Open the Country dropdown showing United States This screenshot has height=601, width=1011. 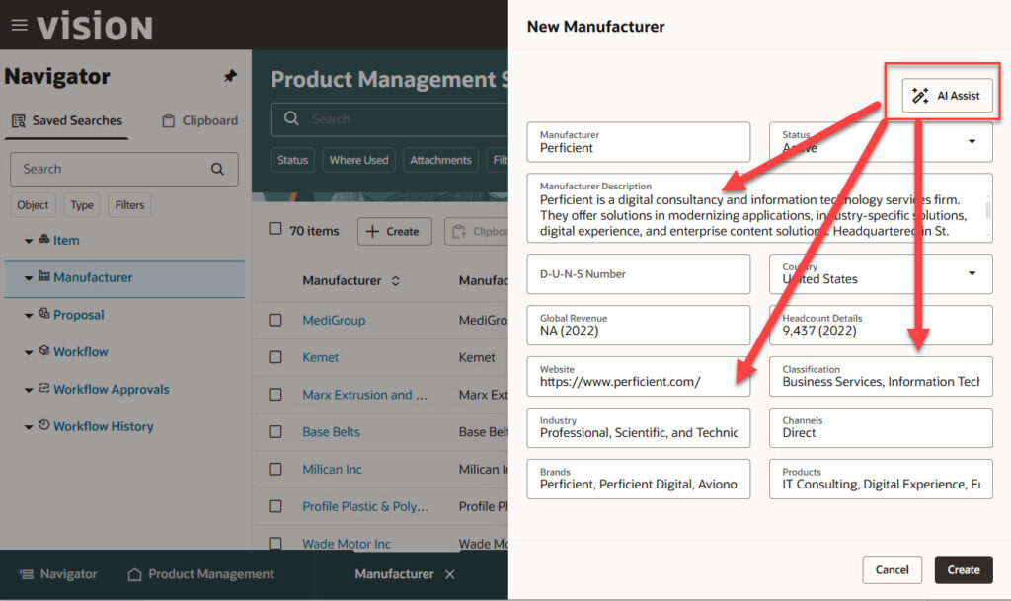pos(972,273)
